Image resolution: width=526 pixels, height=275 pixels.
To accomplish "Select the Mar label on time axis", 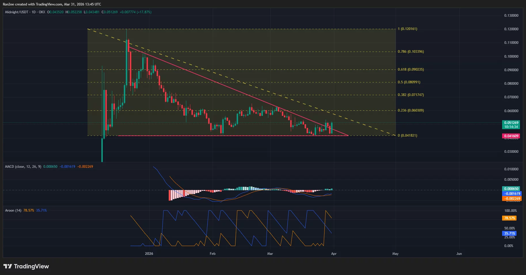I will click(270, 254).
